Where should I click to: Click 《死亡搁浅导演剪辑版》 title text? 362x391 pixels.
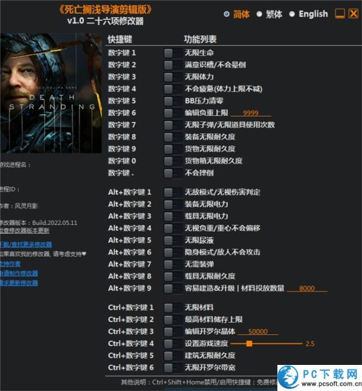click(x=105, y=10)
